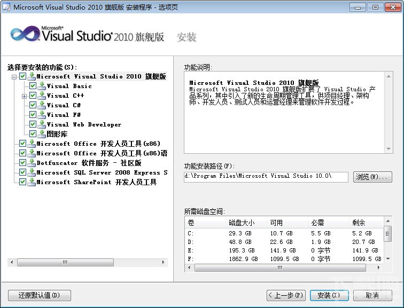Image resolution: width=404 pixels, height=308 pixels.
Task: Uncheck Dotfuscator 软件服务 checkbox
Action: click(x=22, y=163)
